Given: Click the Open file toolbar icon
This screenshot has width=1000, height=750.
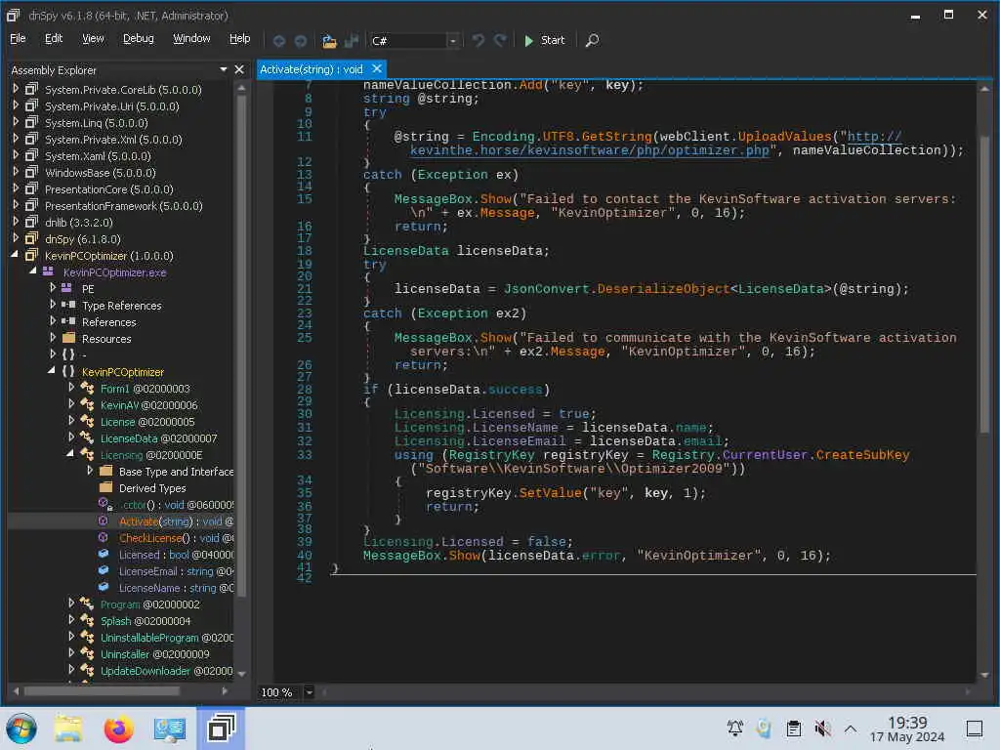Looking at the screenshot, I should [329, 41].
